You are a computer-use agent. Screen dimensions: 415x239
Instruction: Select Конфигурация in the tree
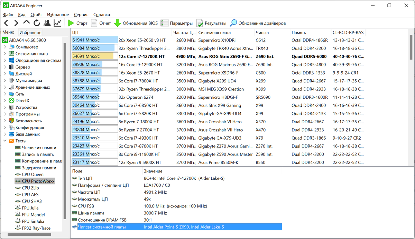click(26, 127)
